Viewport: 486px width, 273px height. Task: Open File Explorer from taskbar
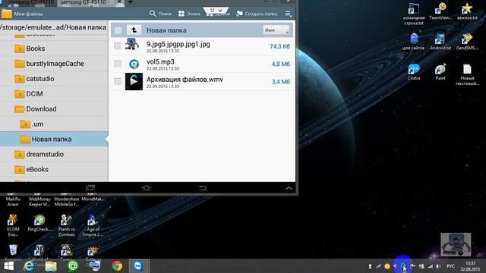click(x=51, y=266)
